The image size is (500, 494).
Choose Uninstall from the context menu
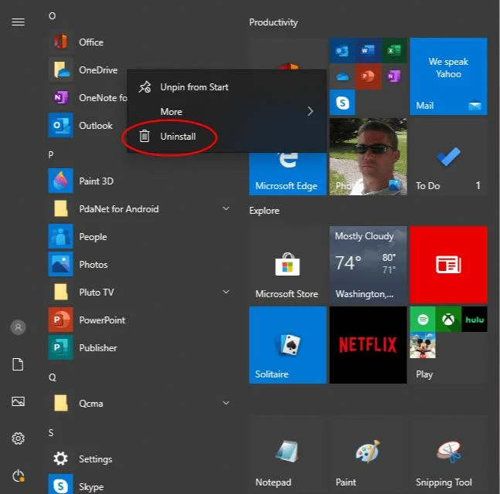click(x=226, y=137)
